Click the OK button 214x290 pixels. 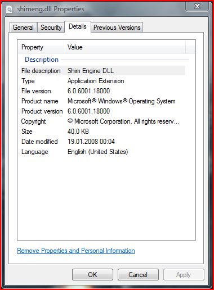click(92, 275)
